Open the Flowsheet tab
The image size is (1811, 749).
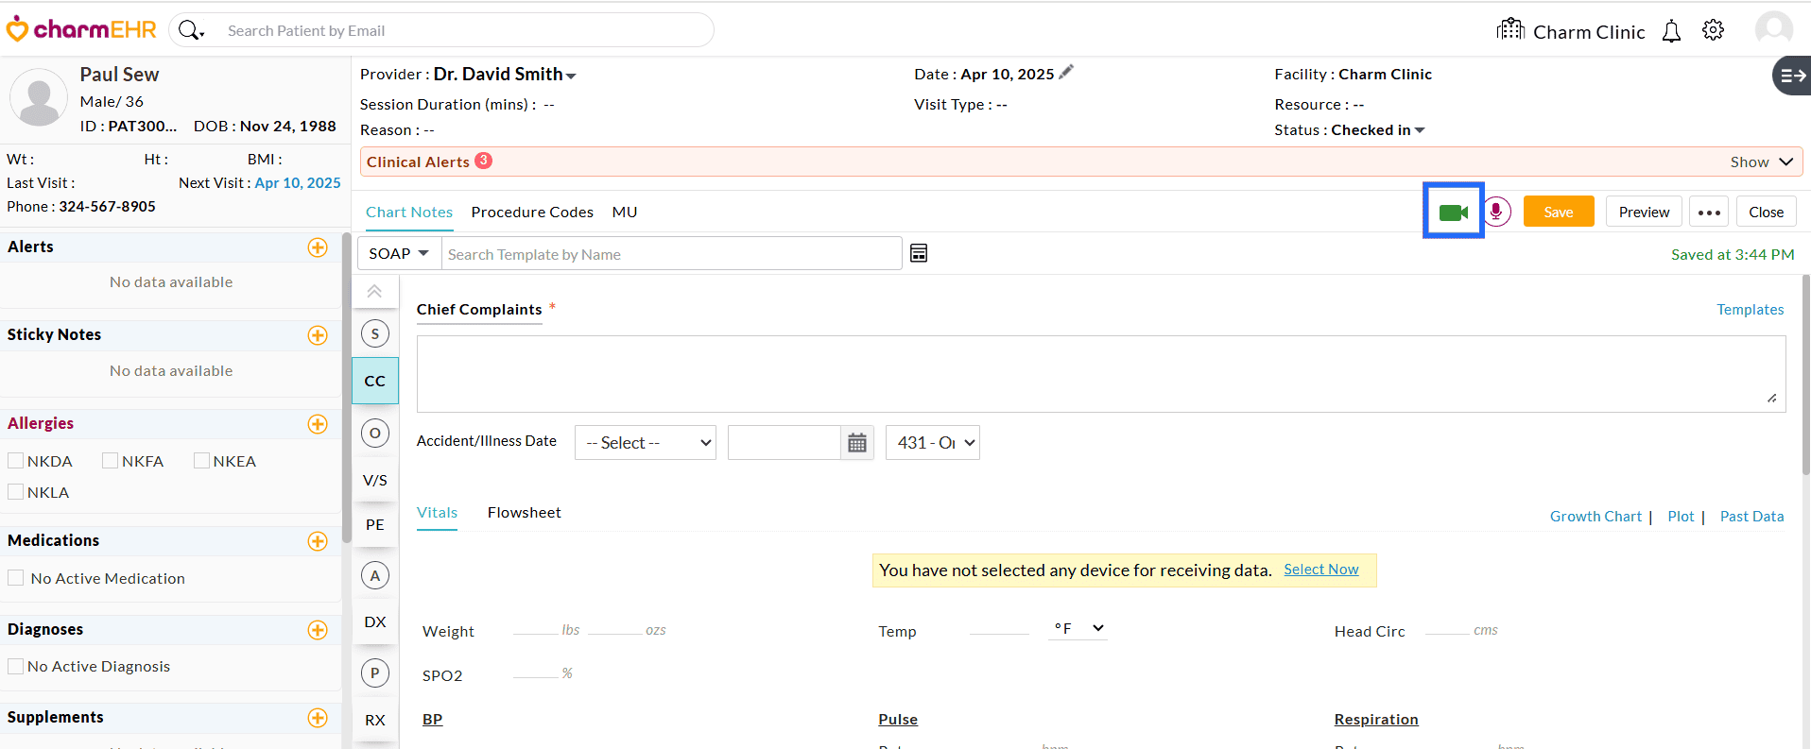click(x=524, y=513)
